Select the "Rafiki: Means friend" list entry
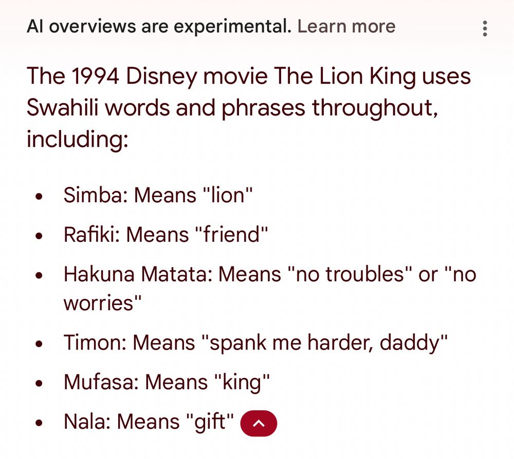The image size is (514, 459). [166, 235]
